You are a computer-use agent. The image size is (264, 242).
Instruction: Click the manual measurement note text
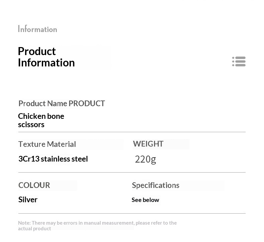pos(97,223)
